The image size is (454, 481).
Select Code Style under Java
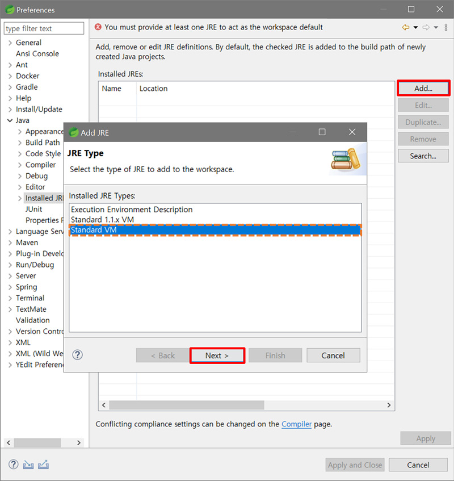[x=43, y=154]
